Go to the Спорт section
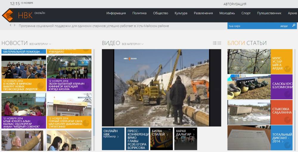Image resolution: width=298 pixels, height=152 pixels. pos(246,13)
